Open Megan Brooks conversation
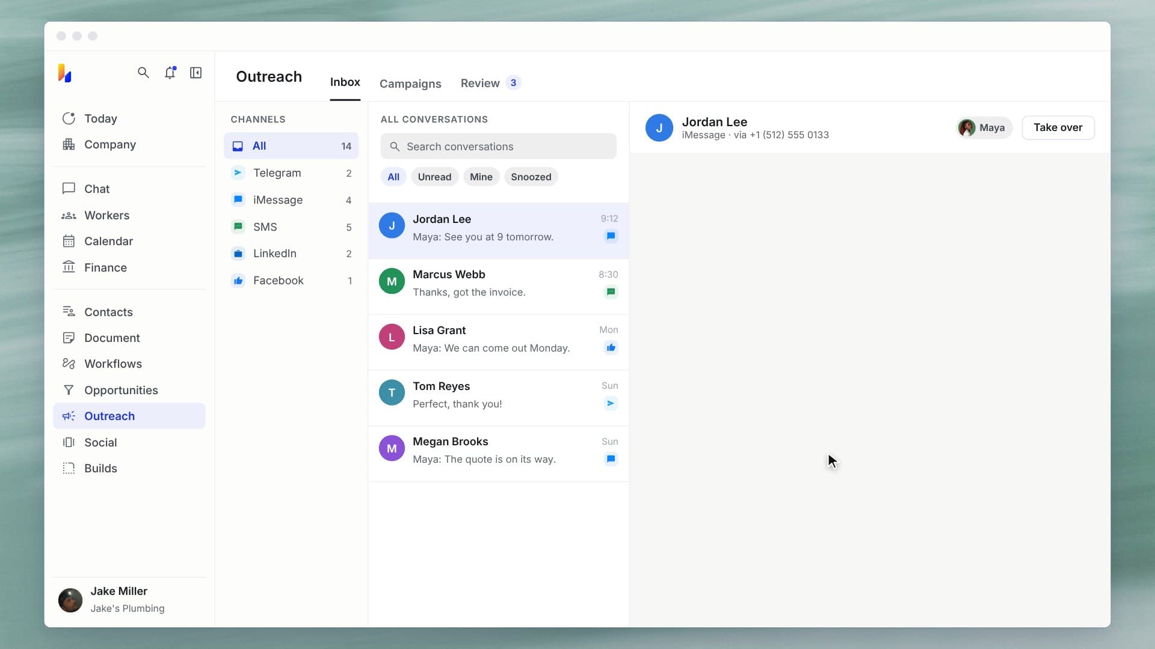 pyautogui.click(x=498, y=454)
